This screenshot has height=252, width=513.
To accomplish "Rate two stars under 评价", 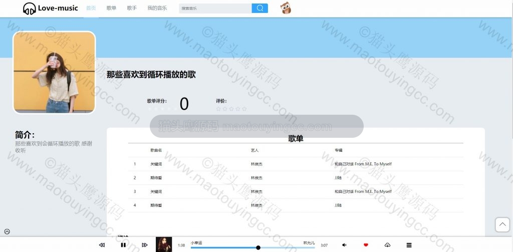I will coord(225,109).
